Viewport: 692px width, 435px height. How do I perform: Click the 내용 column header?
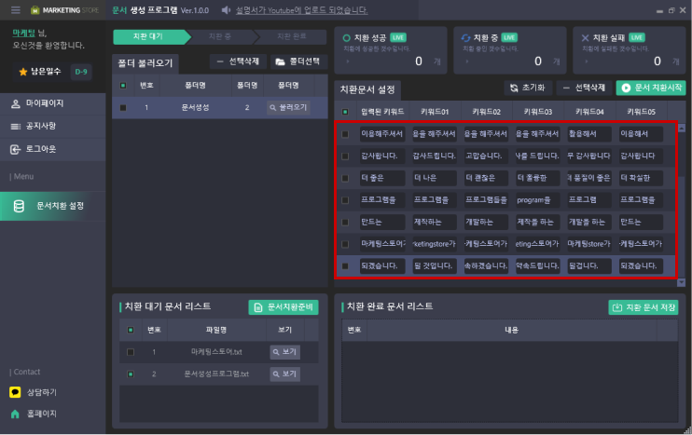coord(511,330)
